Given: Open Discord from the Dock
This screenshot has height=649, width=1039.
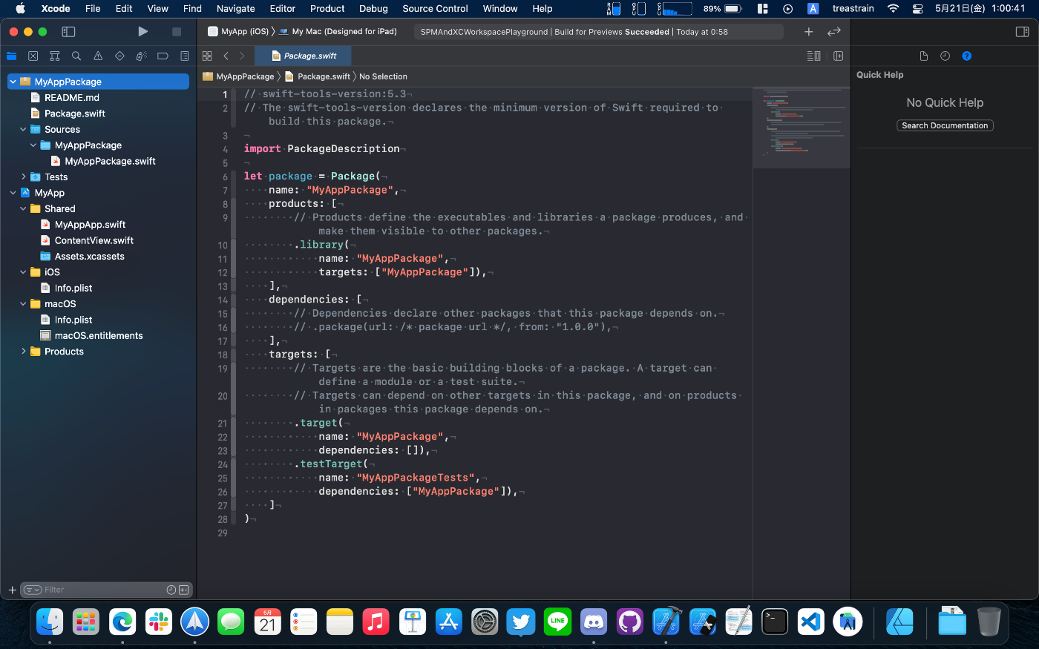Looking at the screenshot, I should click(x=594, y=622).
